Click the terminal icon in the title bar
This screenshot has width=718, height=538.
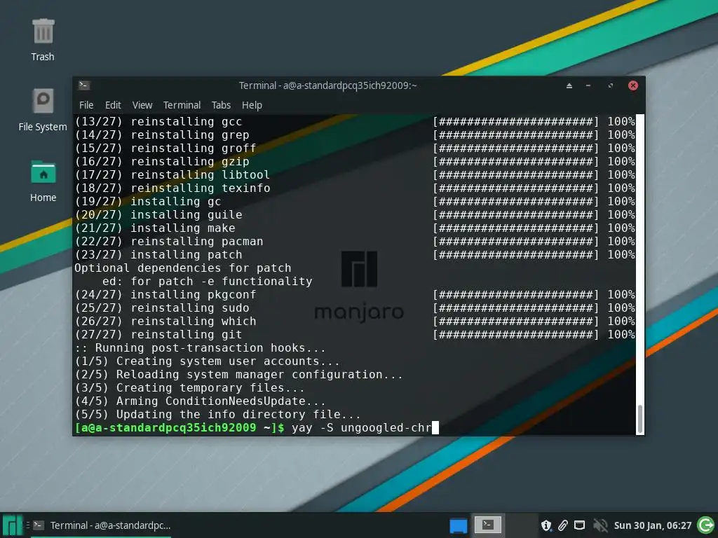84,85
